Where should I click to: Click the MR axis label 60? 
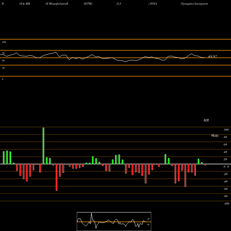coord(225,145)
